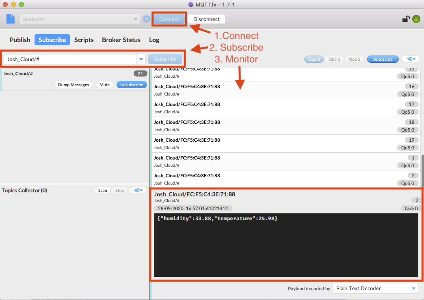Screen dimensions: 424x300
Task: Click the MQTT.fx app icon in the title bar
Action: coord(190,4)
